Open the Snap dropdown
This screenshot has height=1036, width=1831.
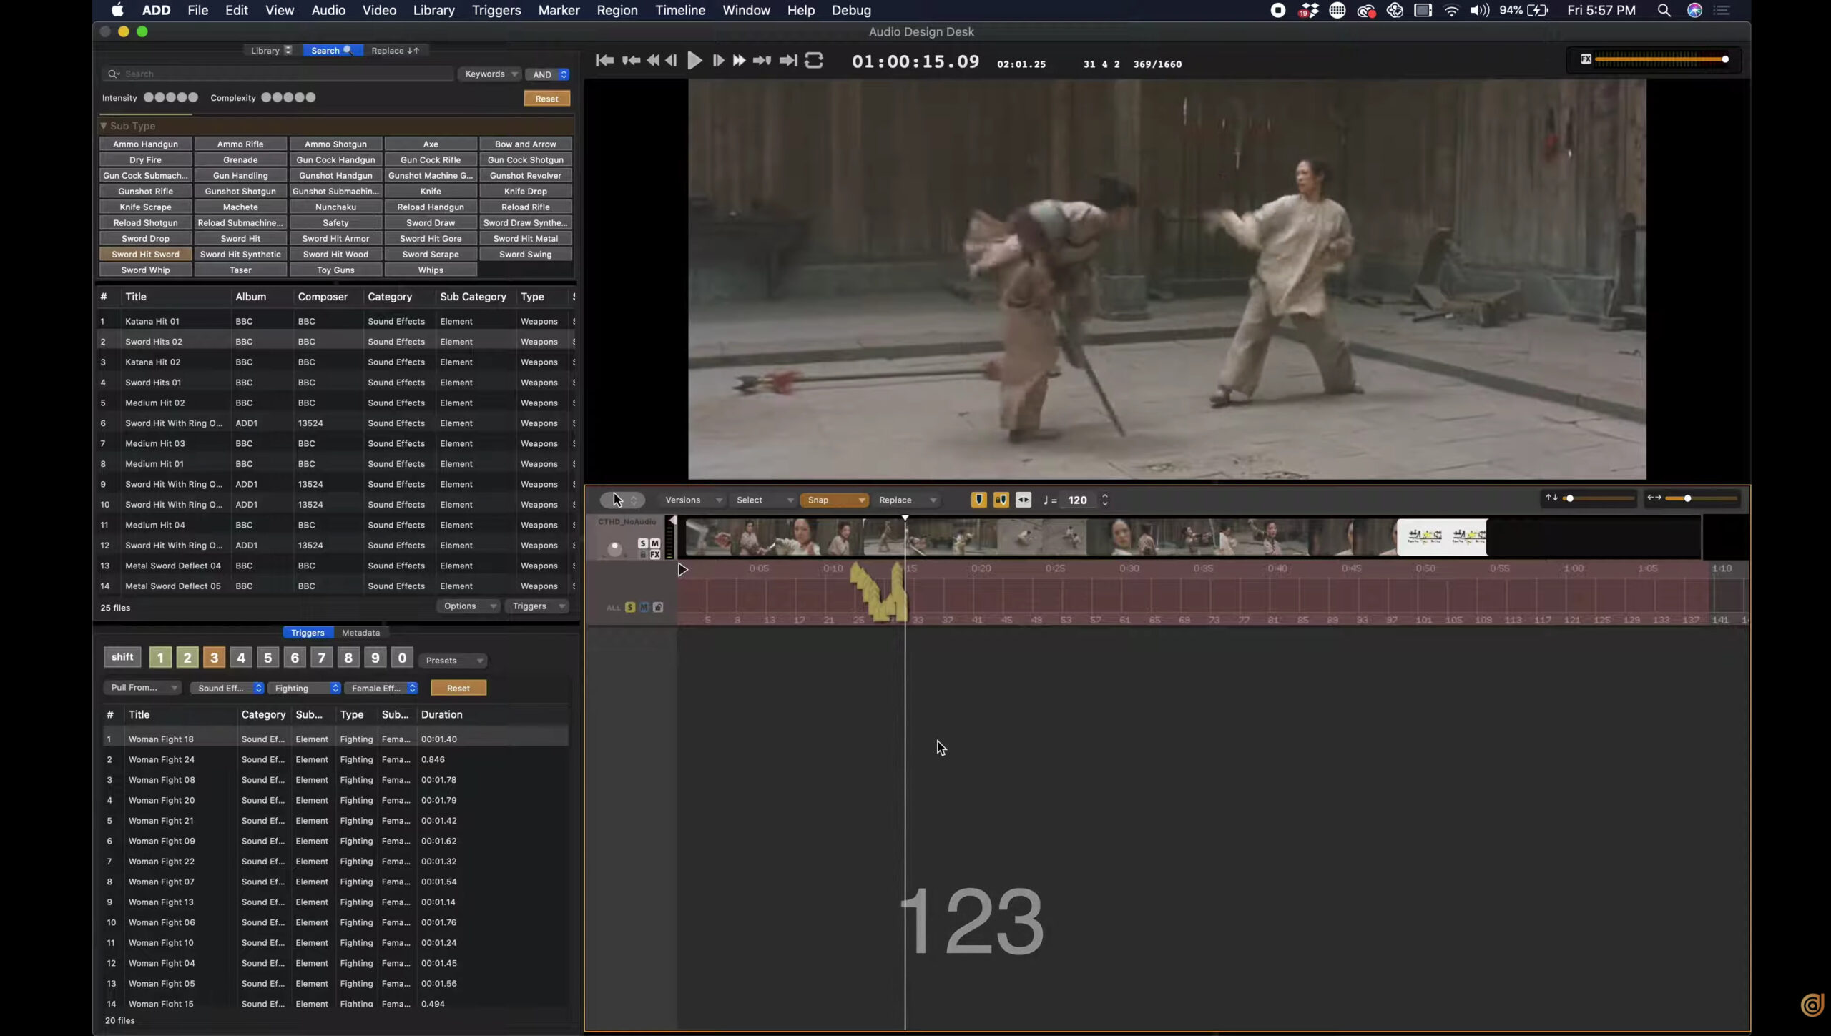(x=834, y=500)
